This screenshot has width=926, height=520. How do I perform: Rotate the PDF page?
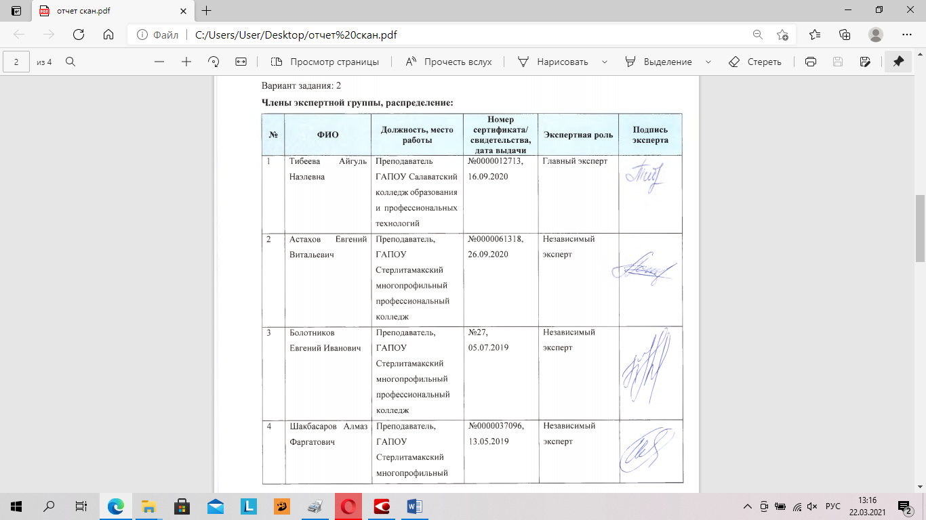tap(214, 62)
